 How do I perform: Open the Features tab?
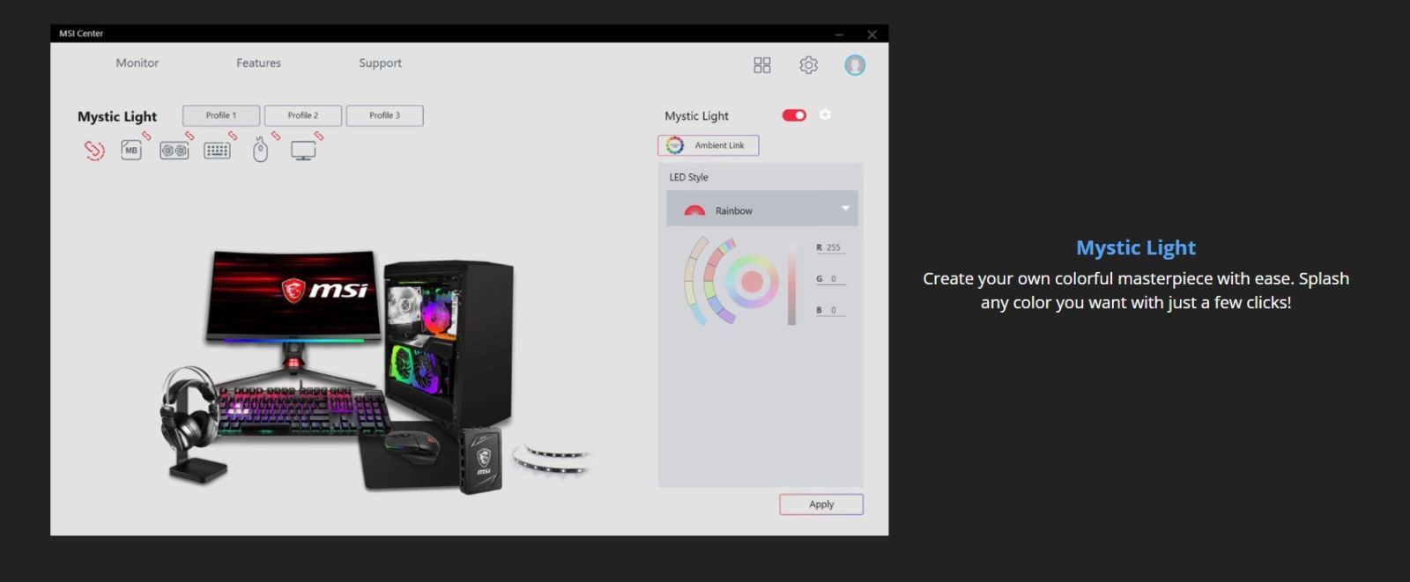pos(258,63)
